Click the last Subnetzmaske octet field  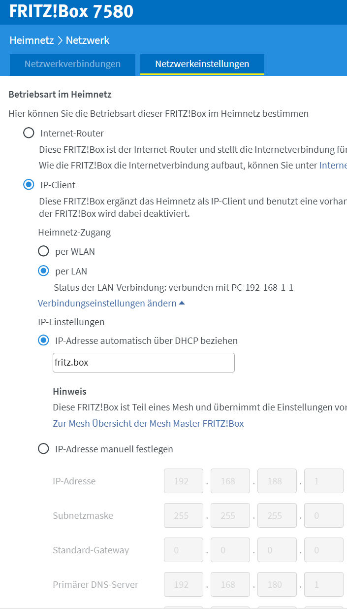point(323,516)
